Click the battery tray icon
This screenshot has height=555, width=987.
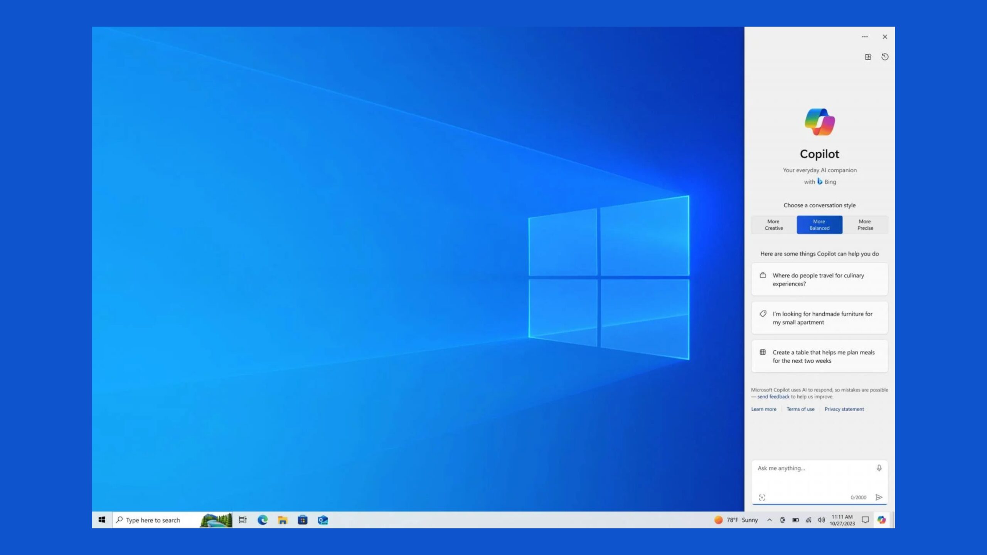pos(795,520)
